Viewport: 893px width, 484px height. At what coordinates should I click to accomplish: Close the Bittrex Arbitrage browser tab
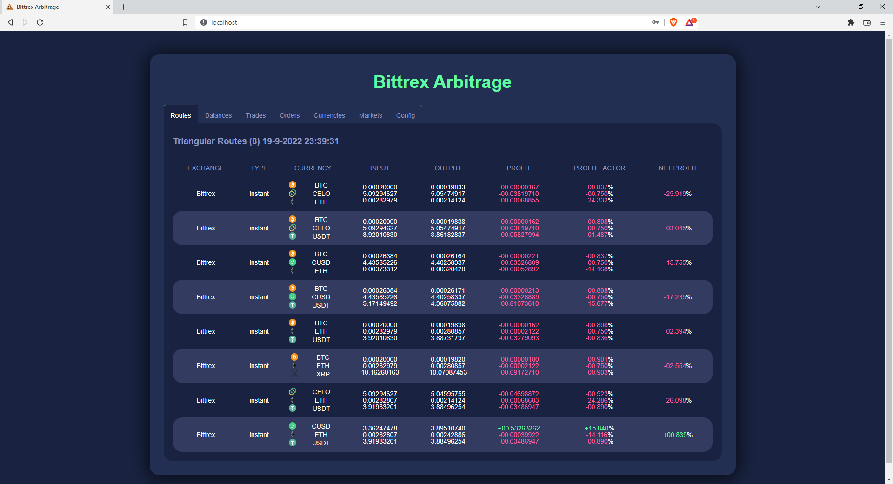(107, 7)
